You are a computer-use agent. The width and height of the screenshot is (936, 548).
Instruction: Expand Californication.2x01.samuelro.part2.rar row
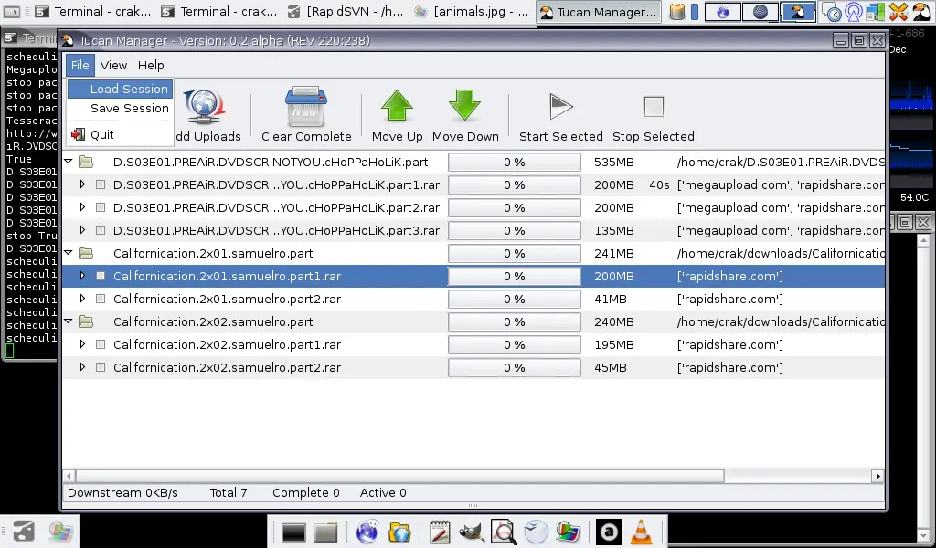82,299
